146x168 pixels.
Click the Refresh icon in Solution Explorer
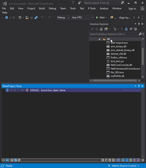pos(126,29)
